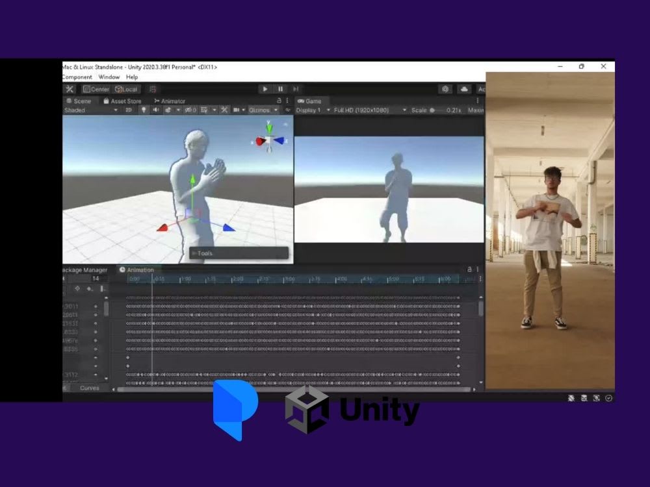Open the Component menu
This screenshot has width=650, height=487.
coord(77,77)
